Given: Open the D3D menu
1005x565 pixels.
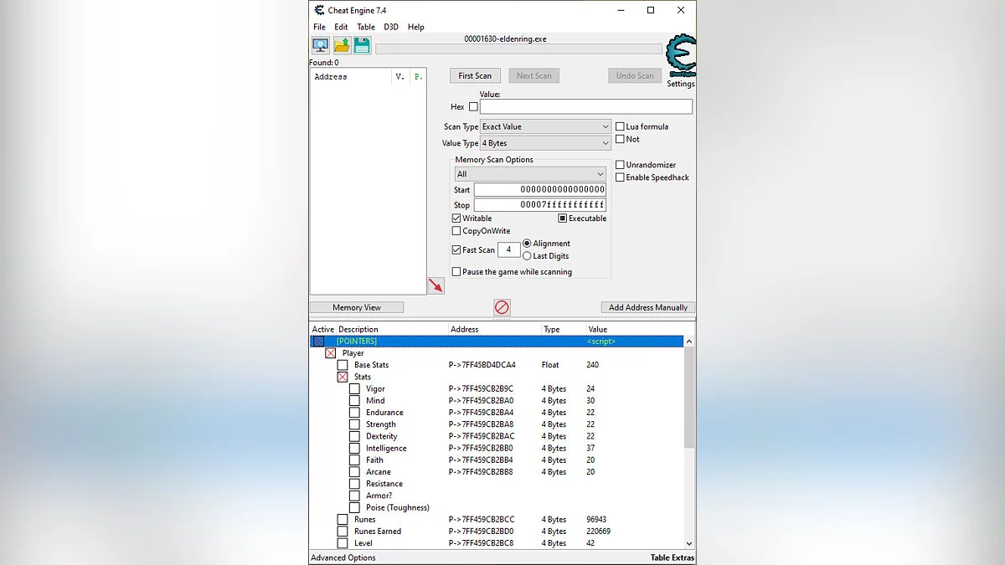Looking at the screenshot, I should click(x=391, y=27).
